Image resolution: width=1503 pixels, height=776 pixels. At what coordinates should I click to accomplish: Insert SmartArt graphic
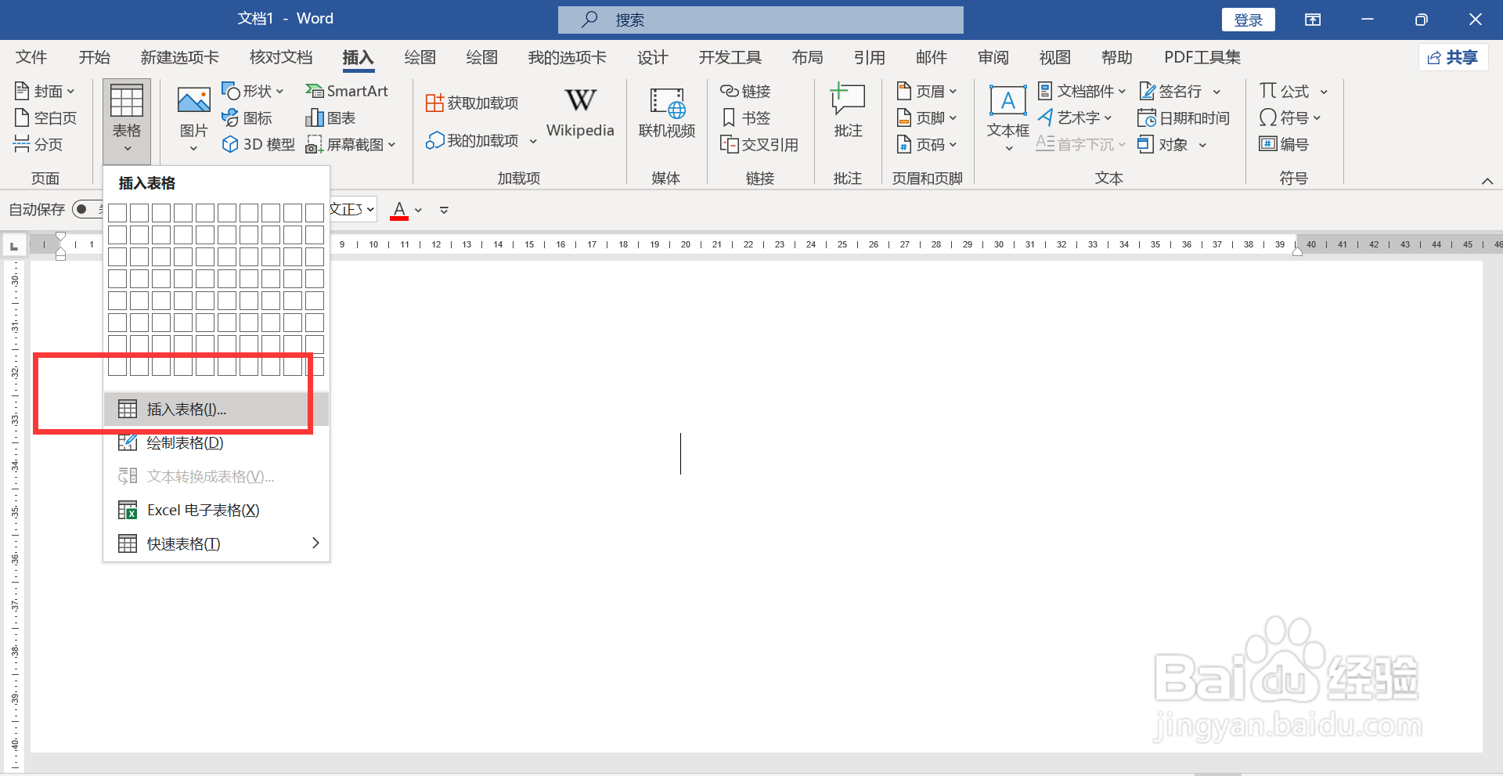coord(347,92)
